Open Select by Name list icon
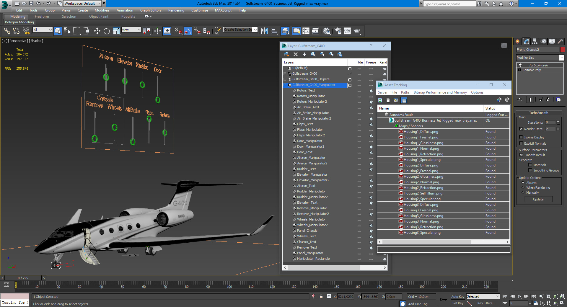The height and width of the screenshot is (307, 567). coord(67,31)
